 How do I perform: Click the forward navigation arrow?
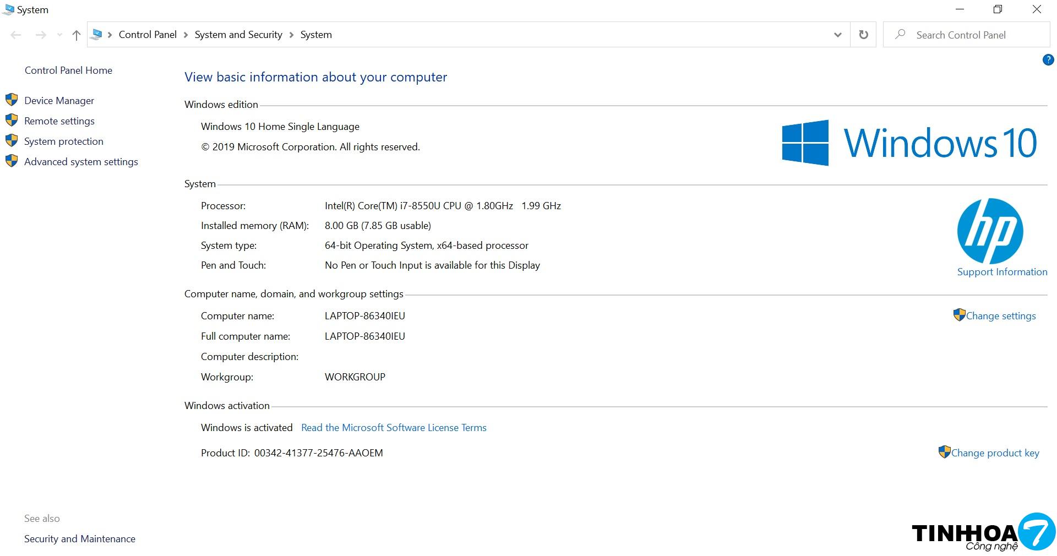pos(41,35)
